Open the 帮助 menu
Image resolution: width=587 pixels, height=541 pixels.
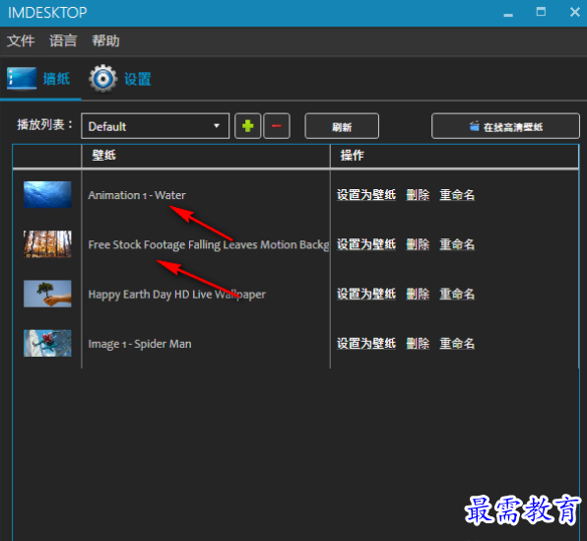[x=105, y=40]
